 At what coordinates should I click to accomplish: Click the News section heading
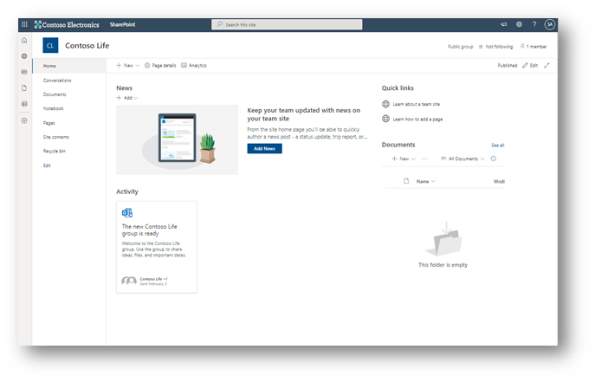point(125,88)
